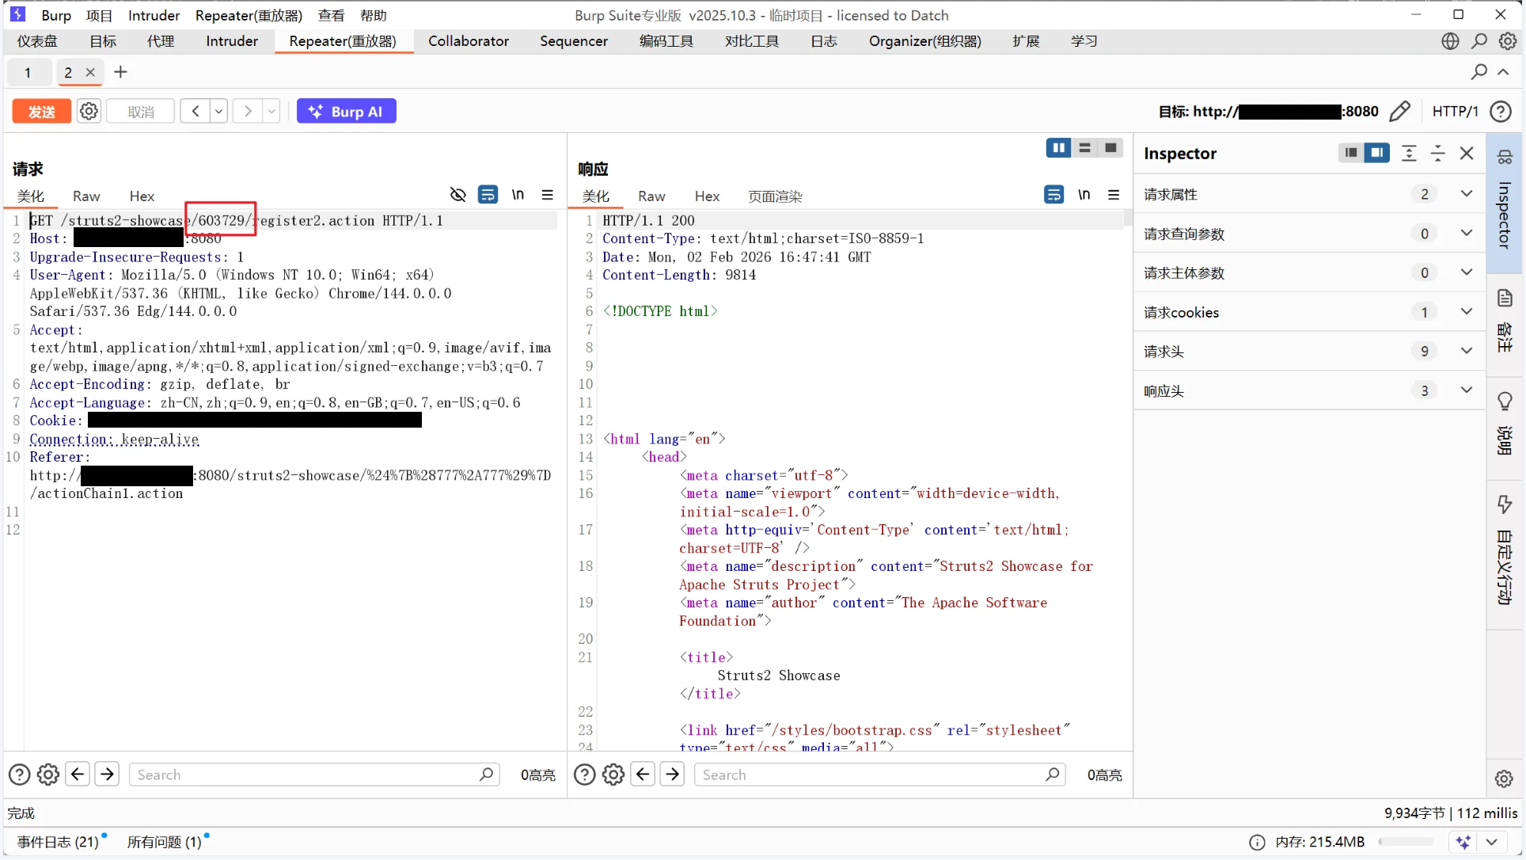
Task: Click the Cancel (取消) button
Action: pos(141,112)
